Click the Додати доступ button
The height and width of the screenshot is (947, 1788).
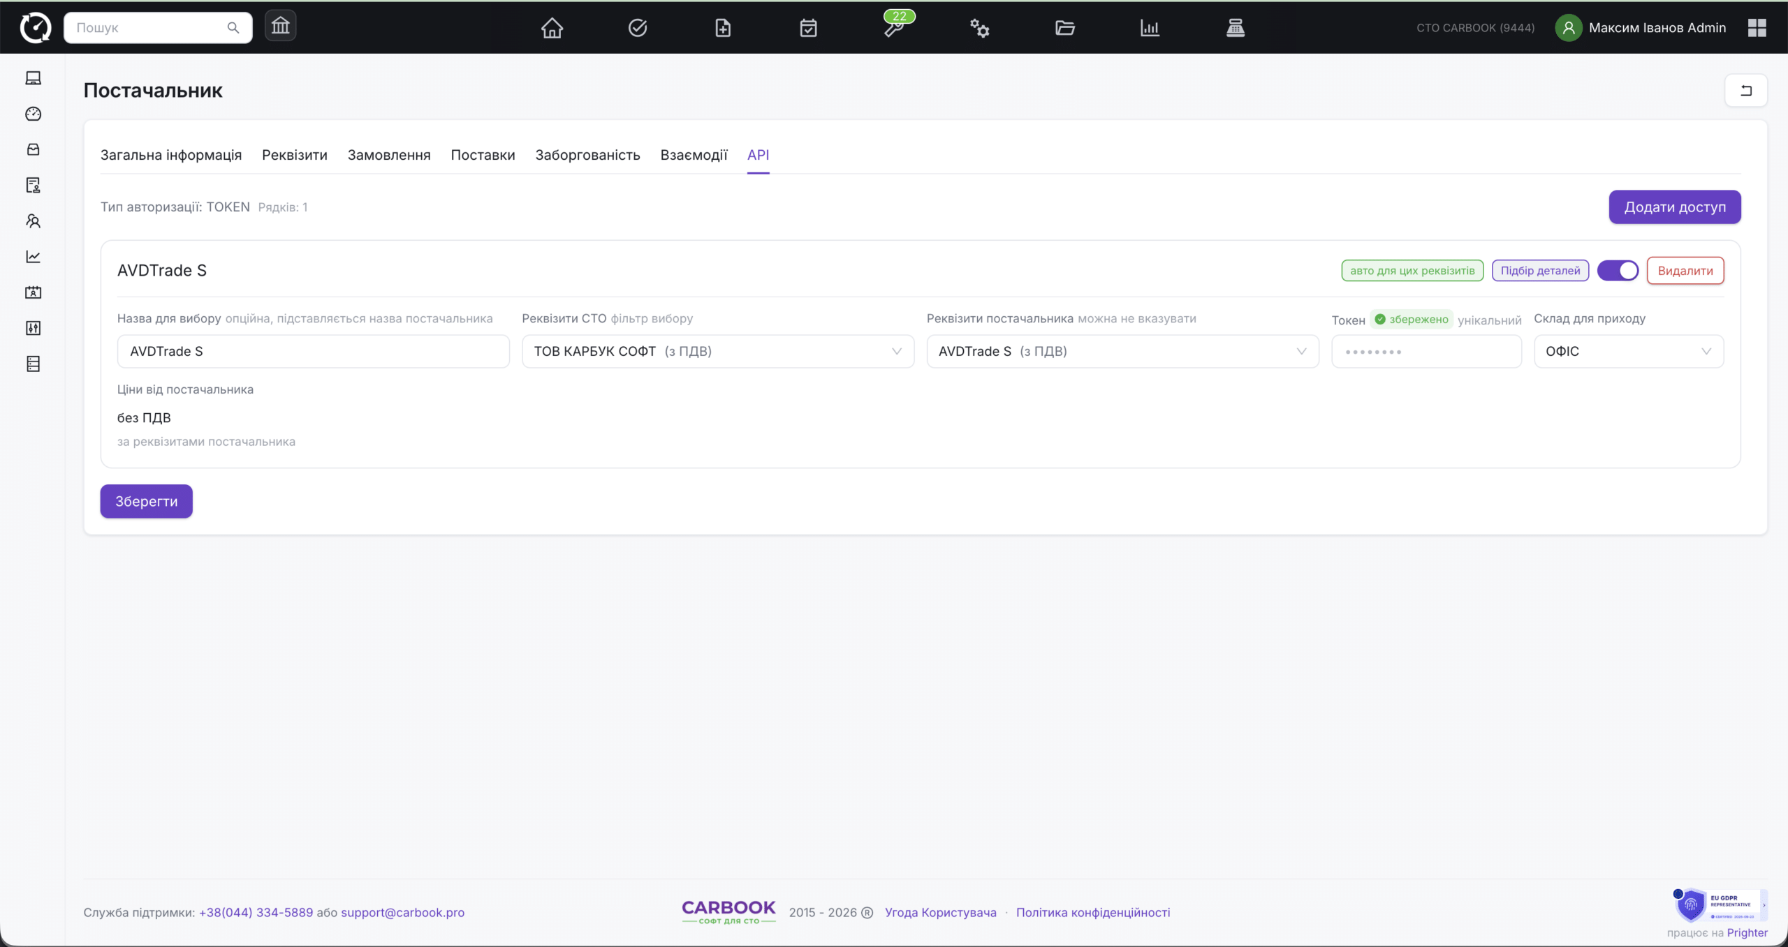(1674, 207)
